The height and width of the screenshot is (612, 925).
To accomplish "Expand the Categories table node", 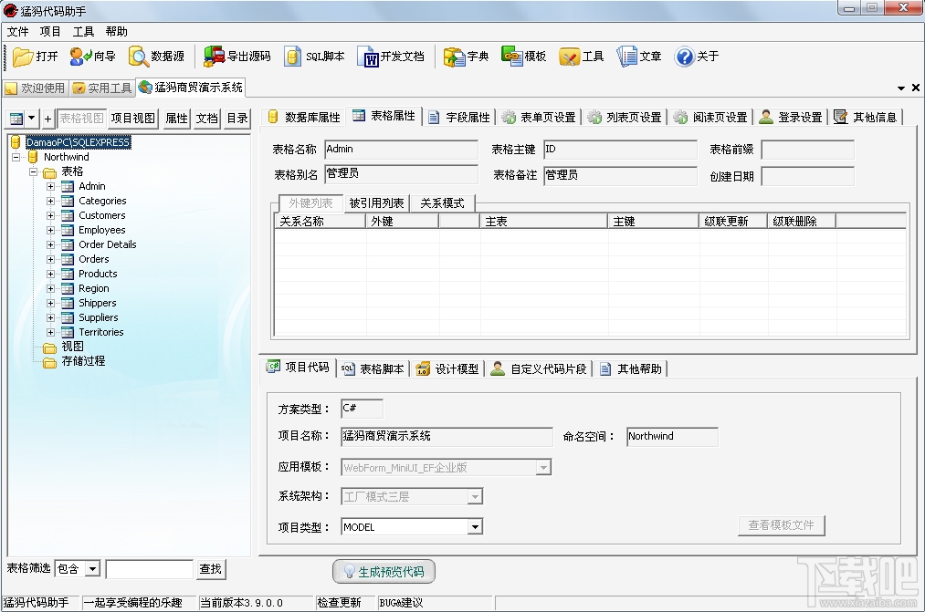I will tap(51, 201).
